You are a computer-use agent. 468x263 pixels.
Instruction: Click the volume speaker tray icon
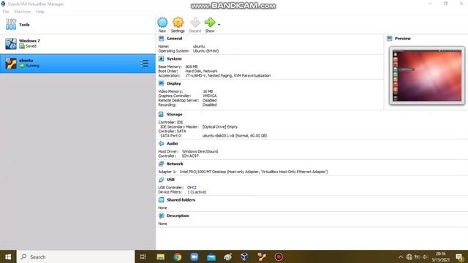click(x=426, y=256)
